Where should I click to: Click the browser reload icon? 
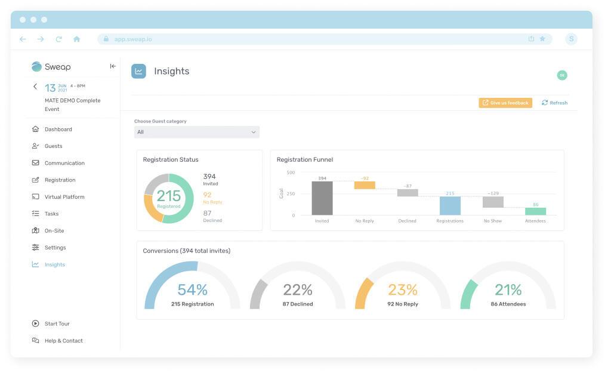(58, 39)
